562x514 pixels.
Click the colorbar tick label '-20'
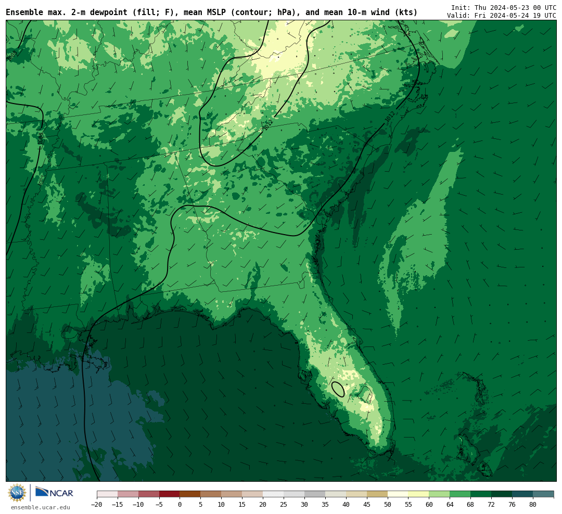[97, 505]
